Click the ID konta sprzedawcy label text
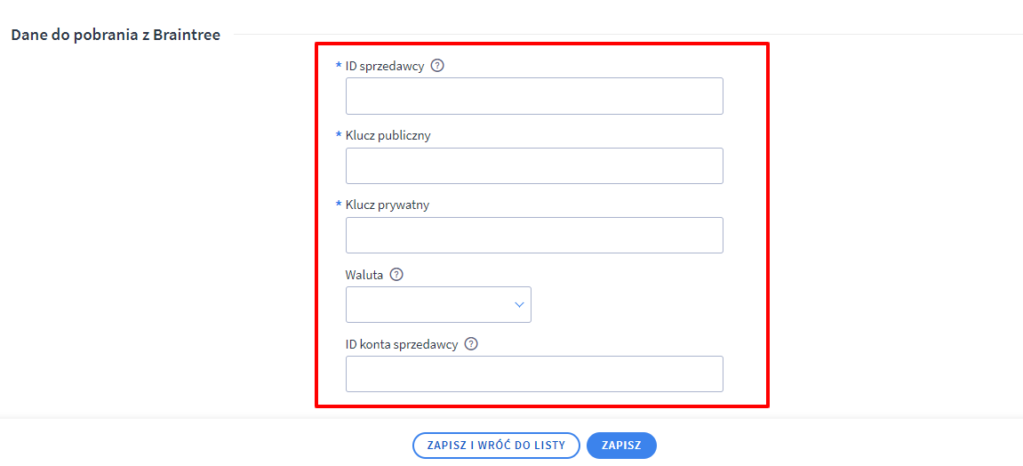 pyautogui.click(x=403, y=344)
